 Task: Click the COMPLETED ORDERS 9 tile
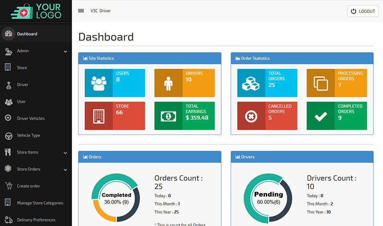(x=337, y=116)
